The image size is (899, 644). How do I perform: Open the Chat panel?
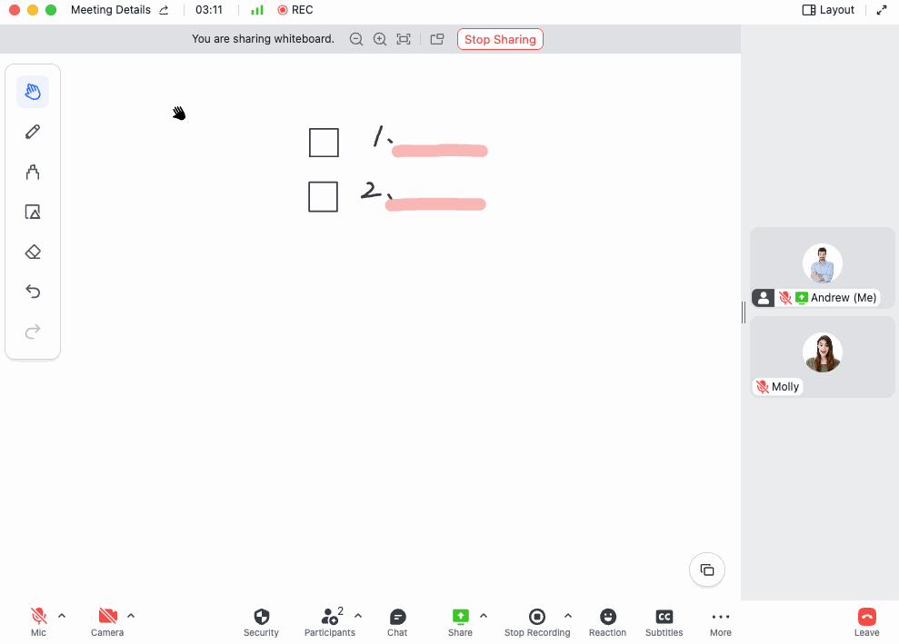point(396,621)
